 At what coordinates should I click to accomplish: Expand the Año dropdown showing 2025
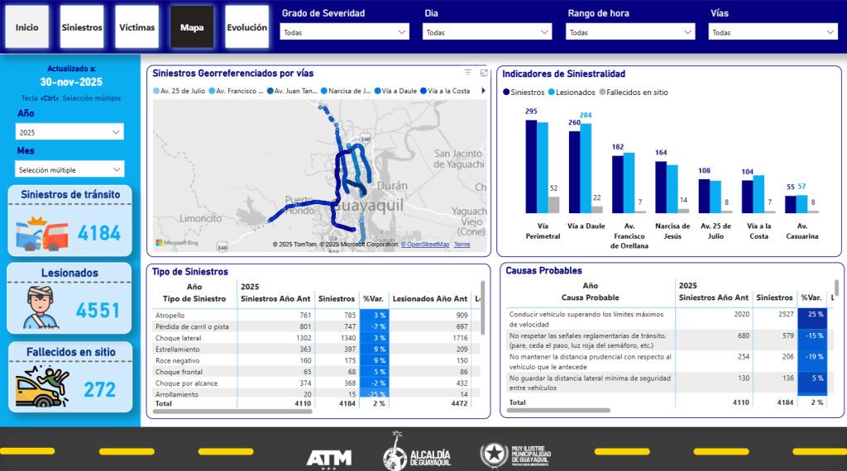pos(69,132)
